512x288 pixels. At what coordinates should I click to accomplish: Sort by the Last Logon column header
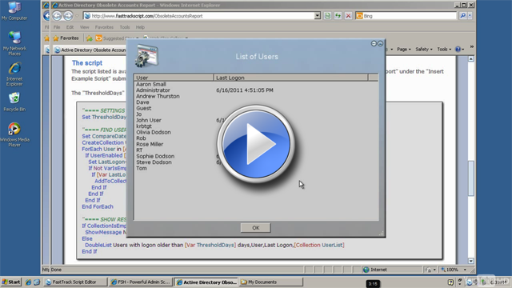point(290,78)
